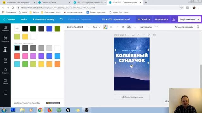Select ВОЛШЕБНЫЙ СУНДУЧОК headline text
This screenshot has width=202, height=113.
click(x=132, y=58)
